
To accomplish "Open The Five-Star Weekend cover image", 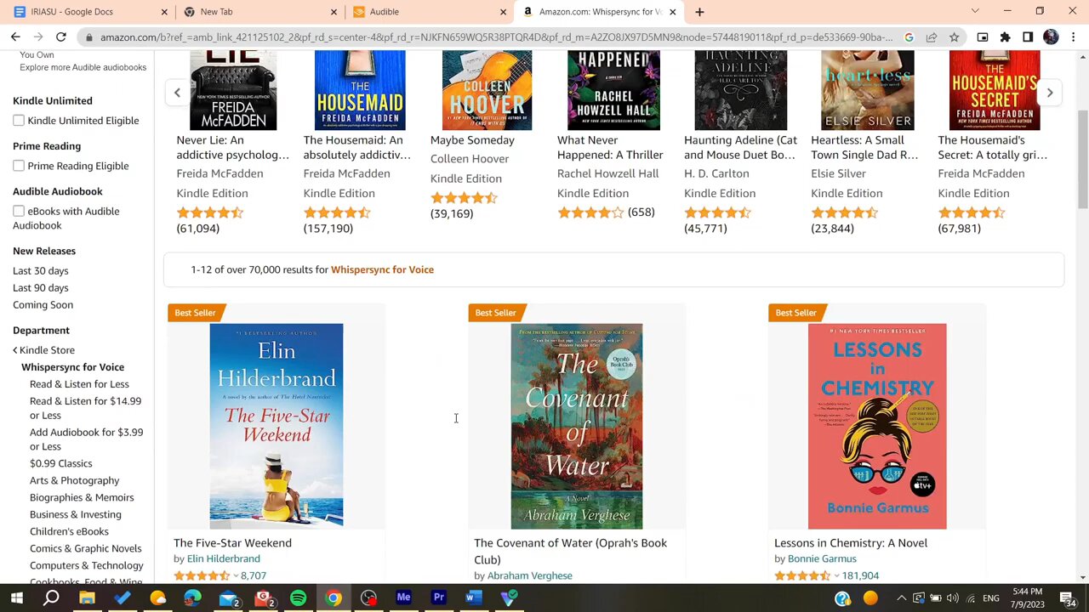I will [x=277, y=426].
